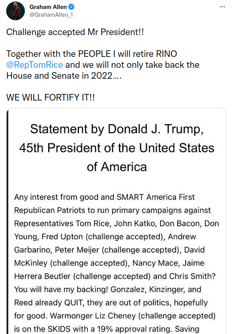Open the Graham Allen display name link

click(48, 7)
